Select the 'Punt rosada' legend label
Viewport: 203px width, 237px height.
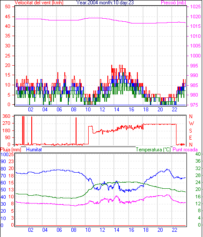tap(185, 150)
